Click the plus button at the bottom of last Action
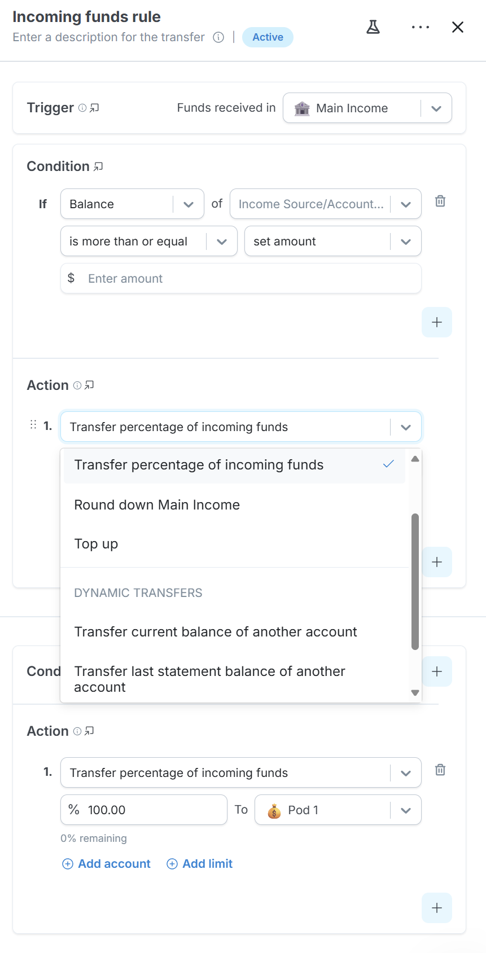The height and width of the screenshot is (953, 486). pyautogui.click(x=437, y=908)
